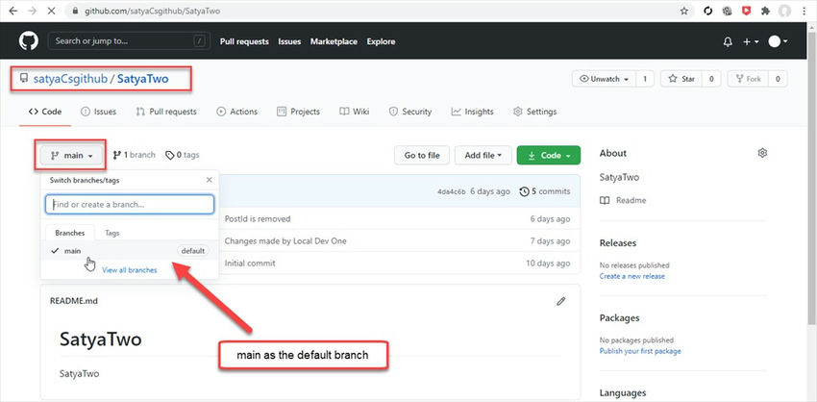Viewport: 817px width, 402px height.
Task: Select the Security tab
Action: pos(410,112)
